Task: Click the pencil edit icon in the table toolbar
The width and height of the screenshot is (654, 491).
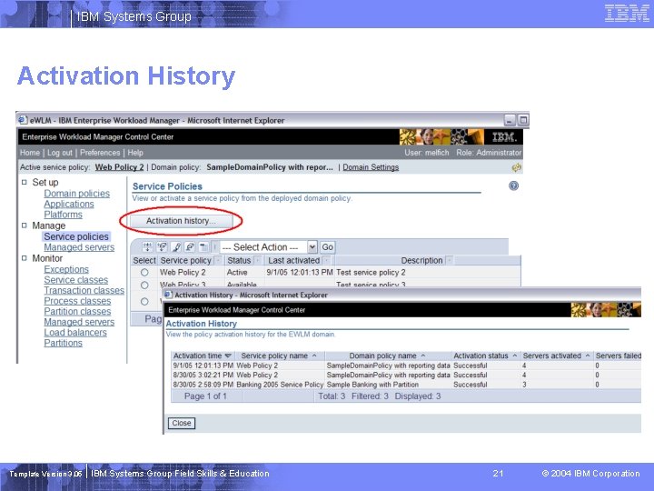Action: tap(176, 247)
